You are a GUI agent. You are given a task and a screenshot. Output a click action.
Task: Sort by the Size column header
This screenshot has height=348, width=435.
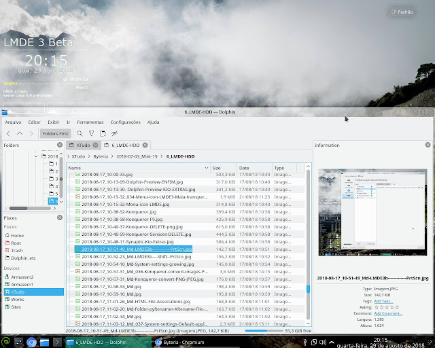coord(224,168)
